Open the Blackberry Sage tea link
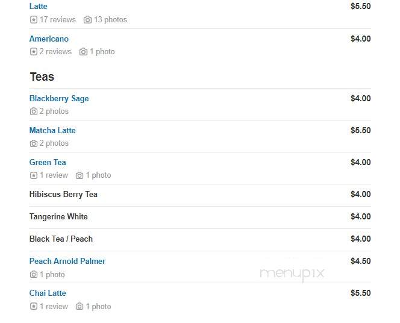 tap(59, 98)
